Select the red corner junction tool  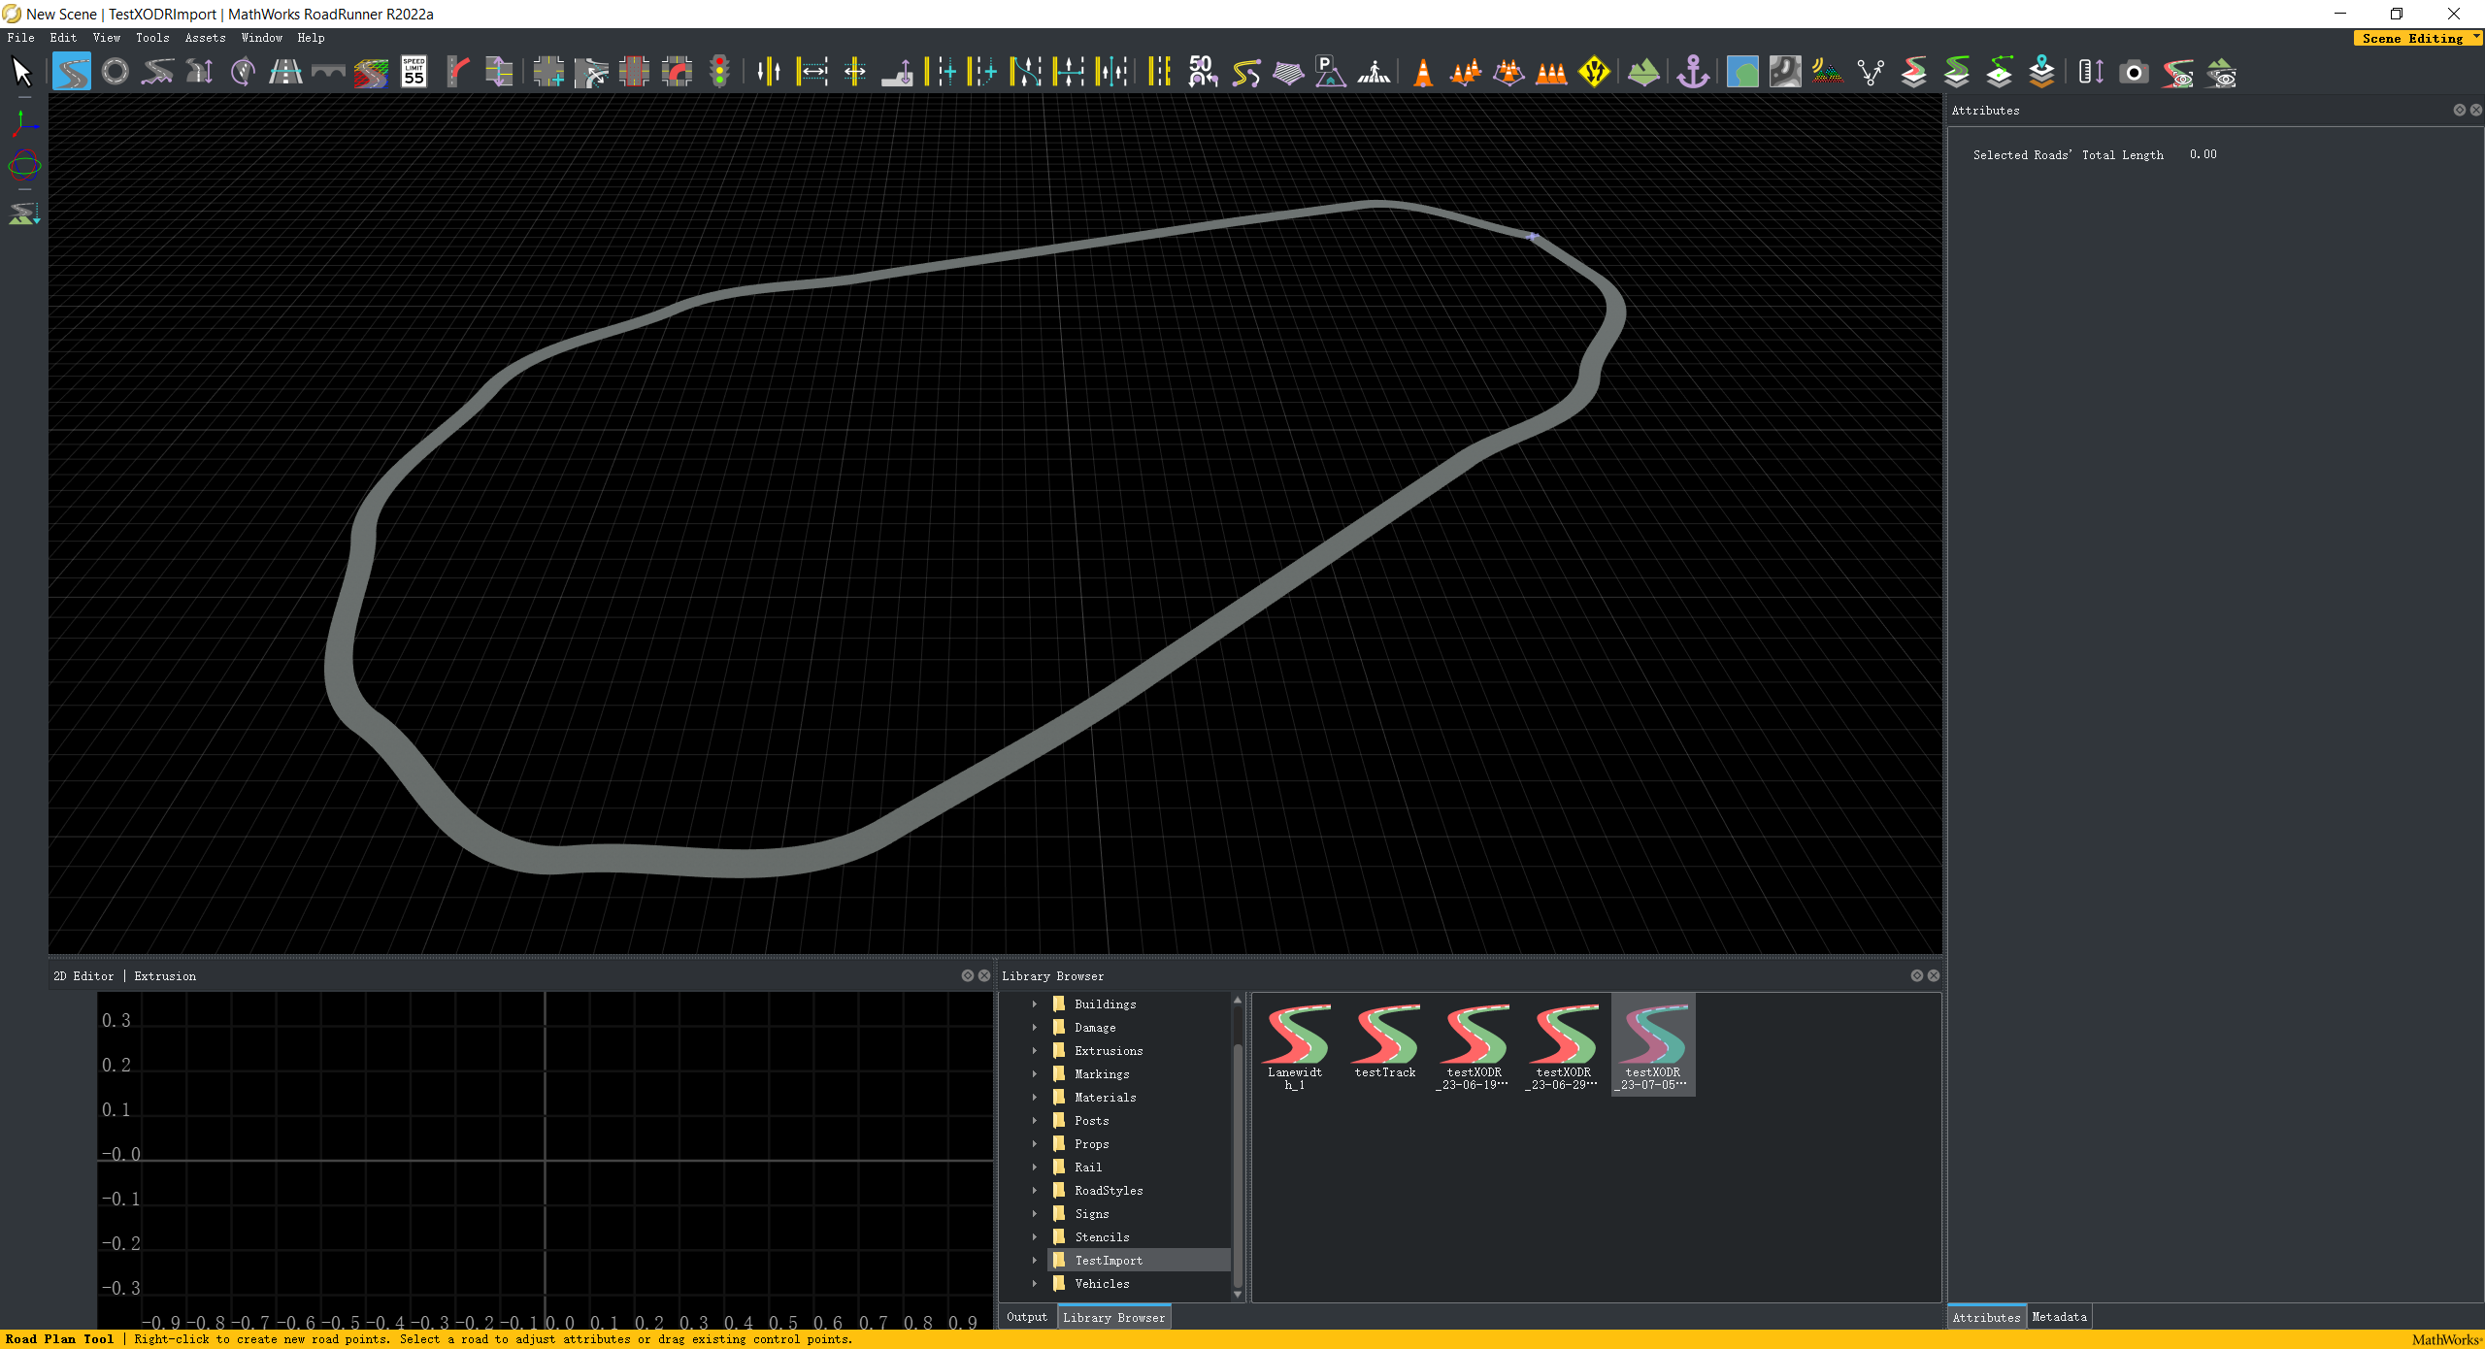tap(678, 72)
